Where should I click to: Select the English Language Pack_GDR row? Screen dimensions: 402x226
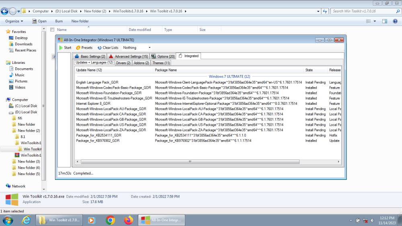coord(208,82)
